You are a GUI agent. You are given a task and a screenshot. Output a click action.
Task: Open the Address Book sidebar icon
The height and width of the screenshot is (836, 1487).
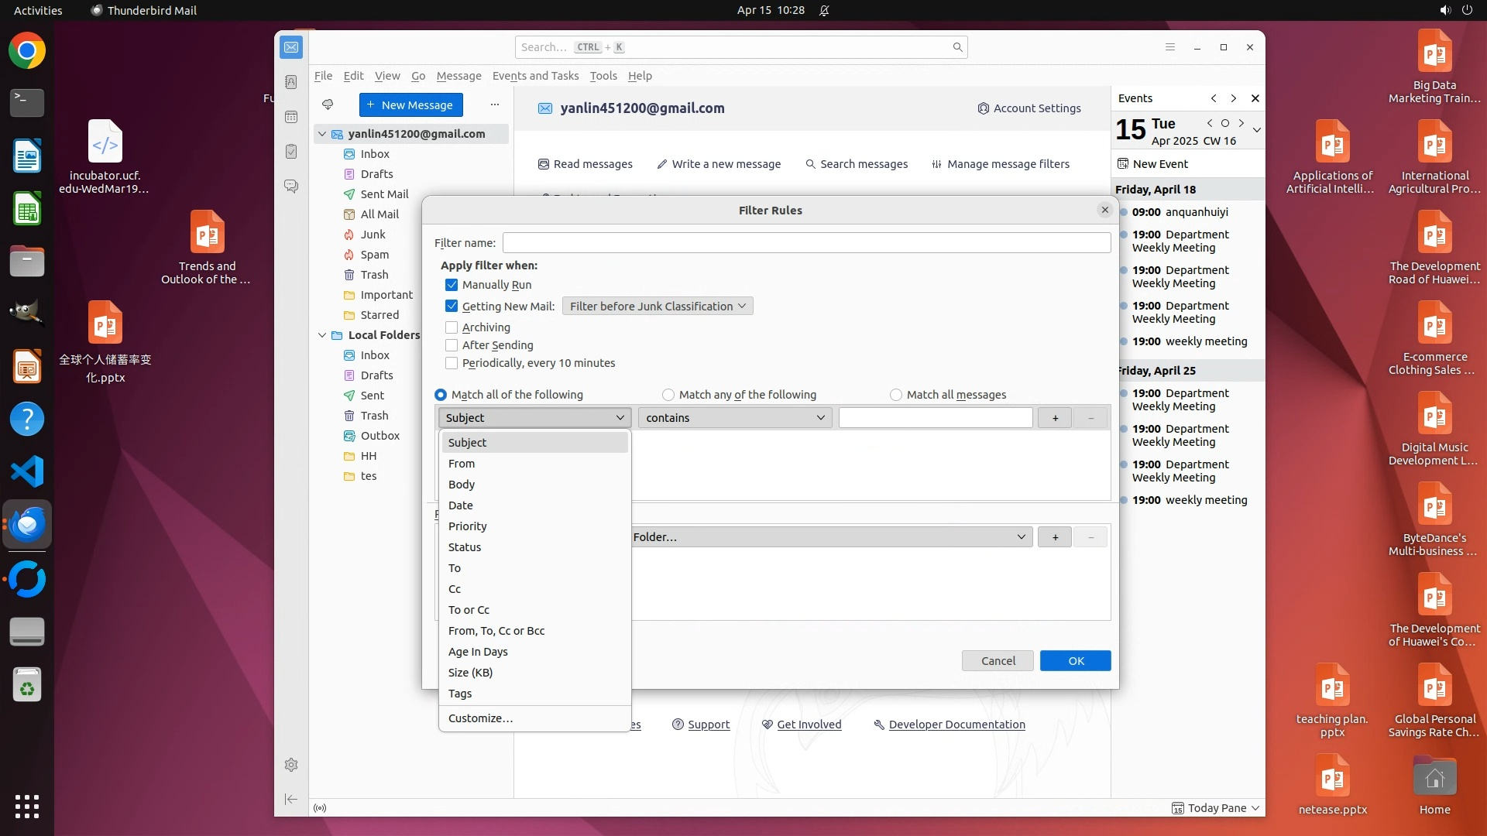pos(291,82)
